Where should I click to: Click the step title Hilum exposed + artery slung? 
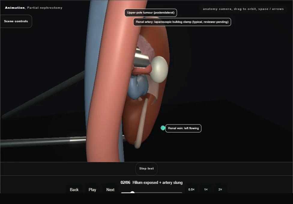tap(158, 182)
